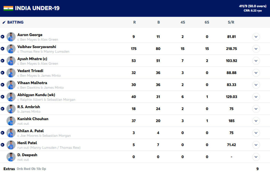The height and width of the screenshot is (173, 270).
Task: Open Kanishk Chouhan's player profile
Action: click(33, 119)
